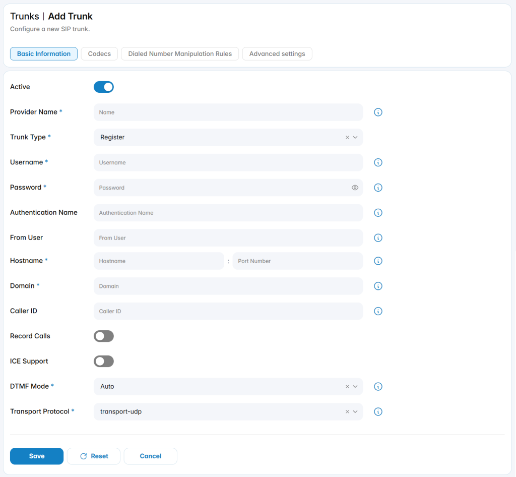Click info icon next to DTMF Mode

378,386
